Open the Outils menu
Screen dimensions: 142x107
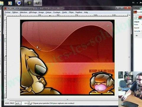pos(64,12)
